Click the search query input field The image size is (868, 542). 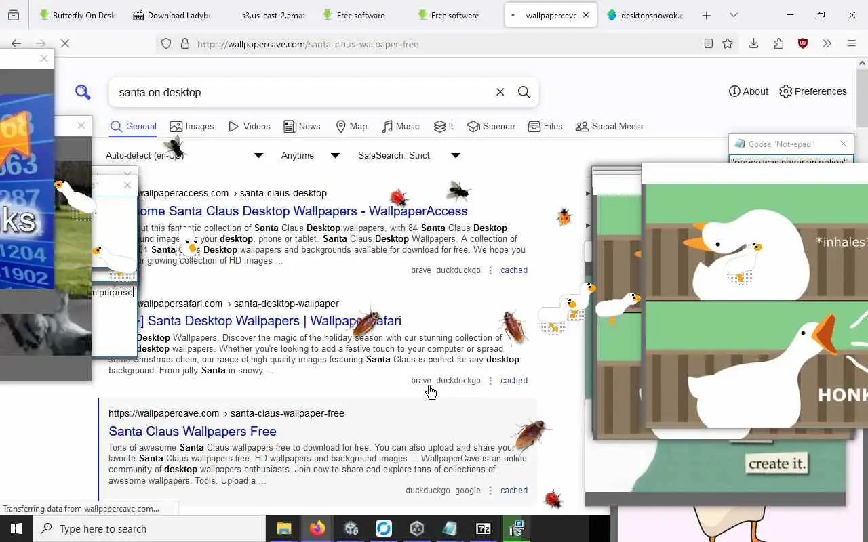[302, 92]
